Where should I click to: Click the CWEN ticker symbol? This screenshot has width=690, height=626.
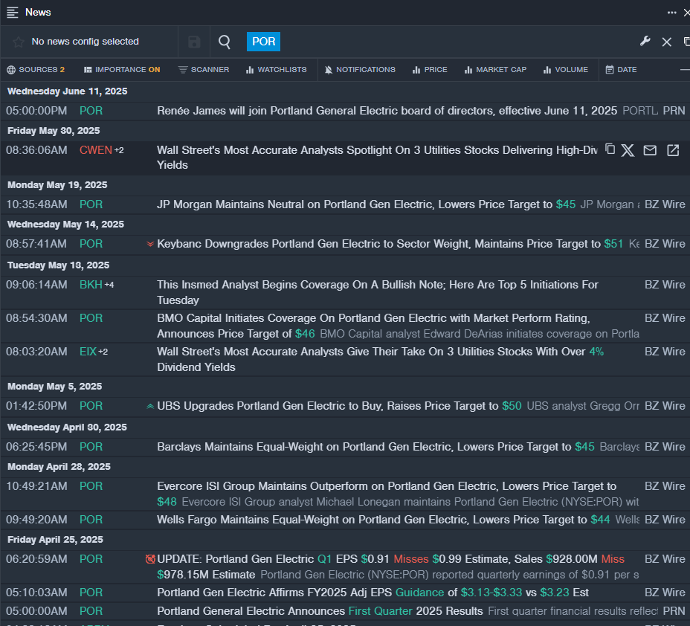[x=95, y=150]
